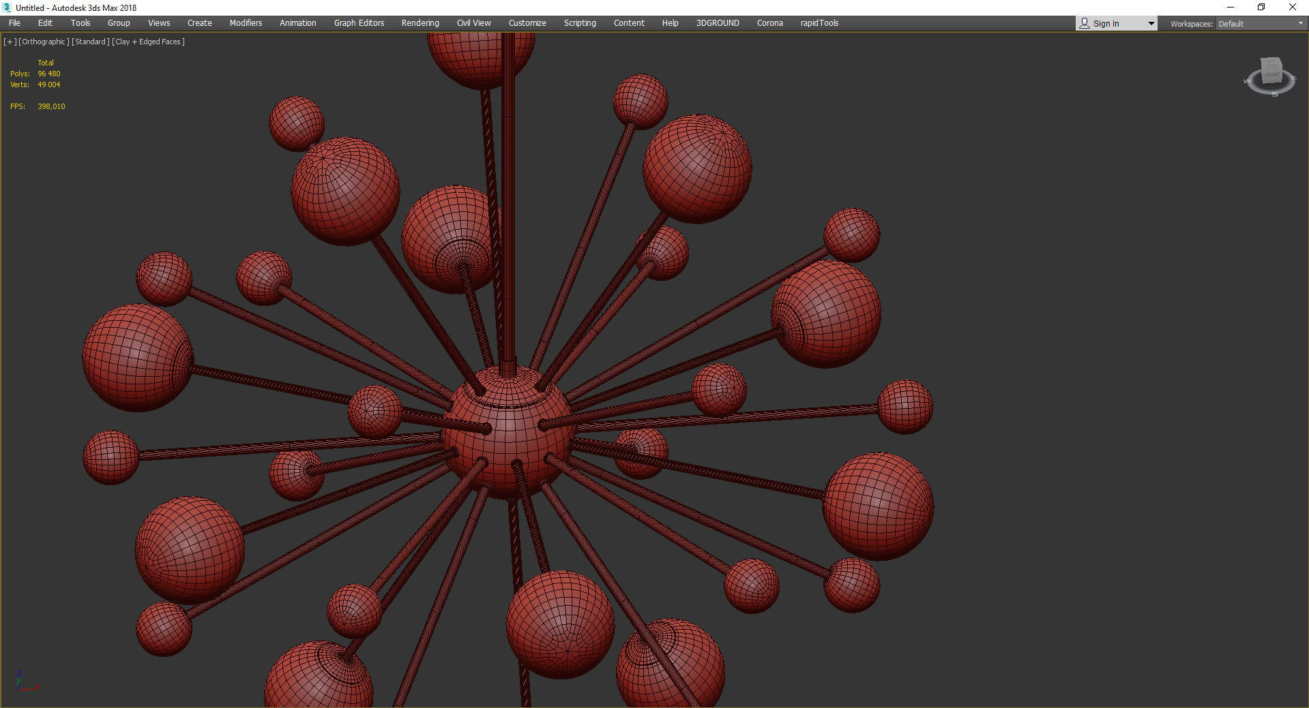Open the 3DGROUND menu
The height and width of the screenshot is (708, 1309).
point(718,23)
